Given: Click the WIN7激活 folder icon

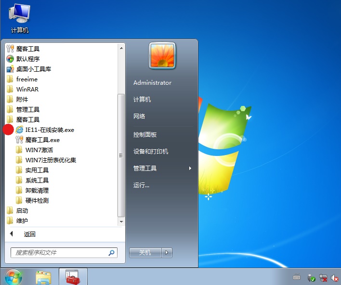Looking at the screenshot, I should pos(19,150).
